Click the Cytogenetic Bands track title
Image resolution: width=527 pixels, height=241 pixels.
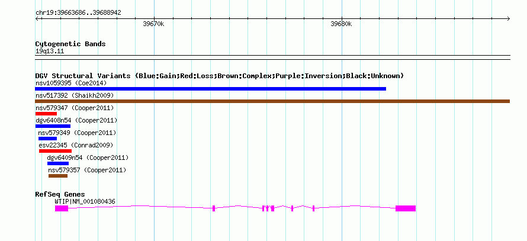[70, 44]
